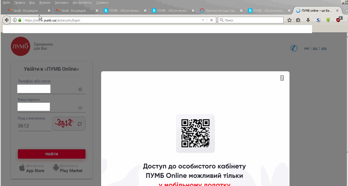Open the Файл menu
The width and height of the screenshot is (348, 186).
tap(6, 3)
